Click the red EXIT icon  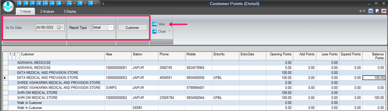384,11
